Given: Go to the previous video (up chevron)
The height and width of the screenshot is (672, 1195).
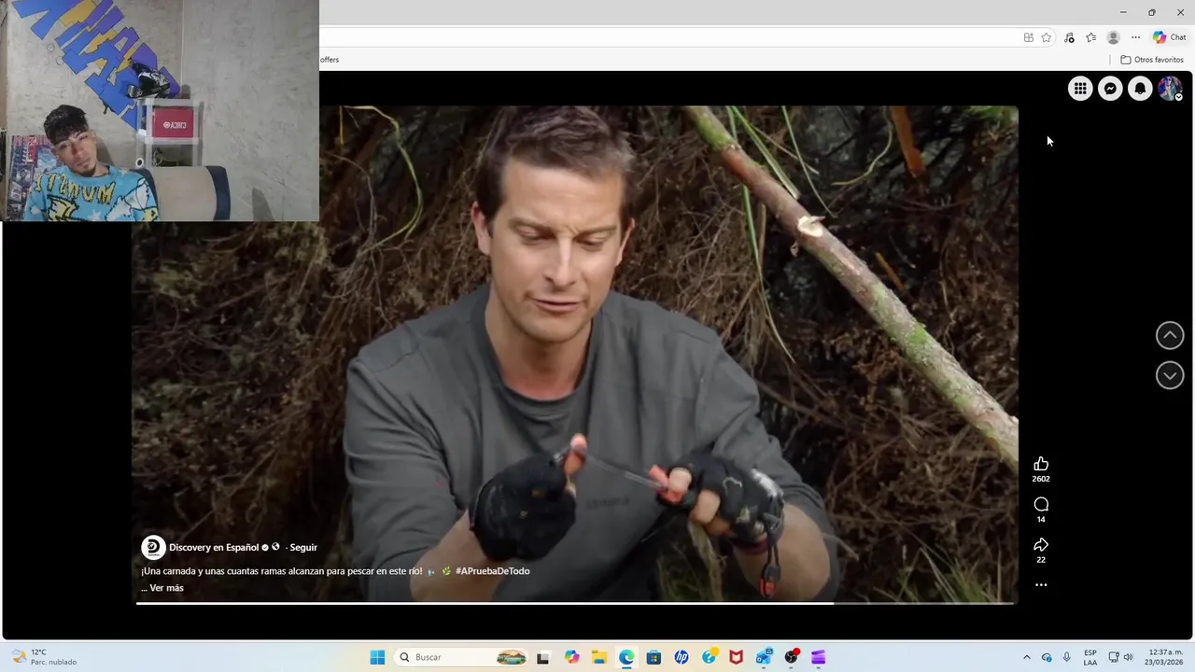Looking at the screenshot, I should (x=1170, y=335).
